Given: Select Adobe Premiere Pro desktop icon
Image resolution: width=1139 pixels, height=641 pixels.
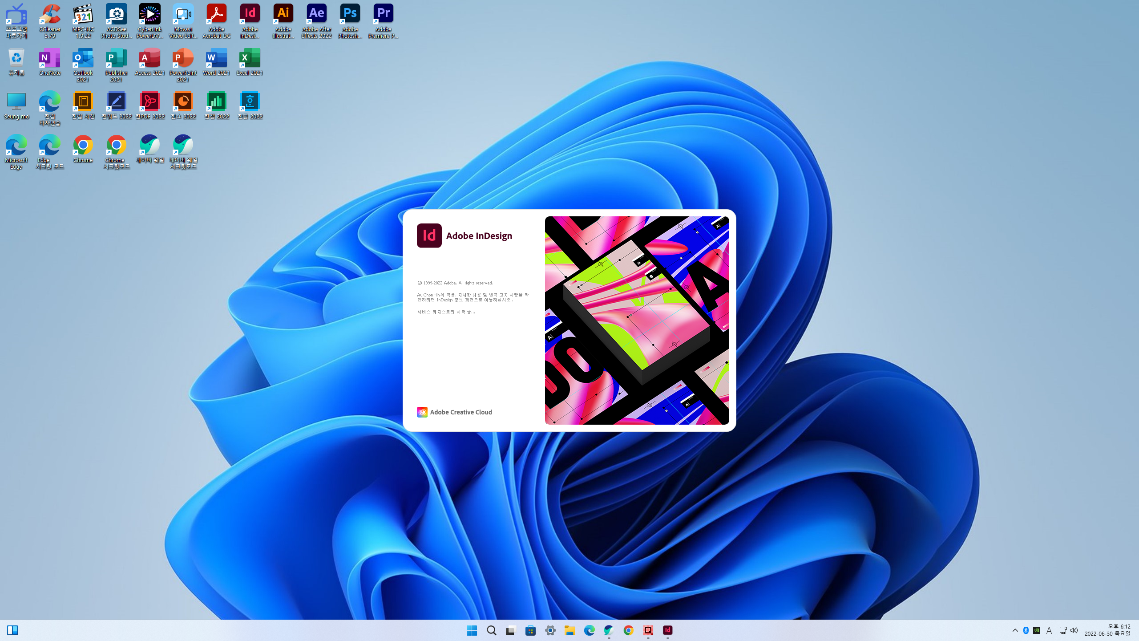Looking at the screenshot, I should (x=383, y=20).
